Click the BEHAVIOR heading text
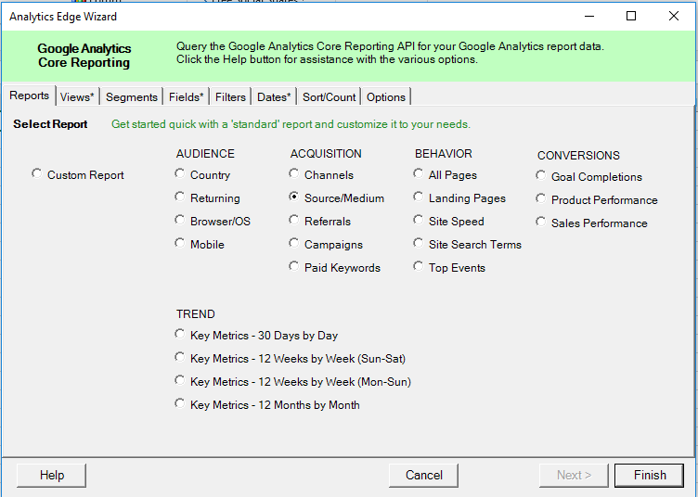The height and width of the screenshot is (497, 698). pos(444,154)
